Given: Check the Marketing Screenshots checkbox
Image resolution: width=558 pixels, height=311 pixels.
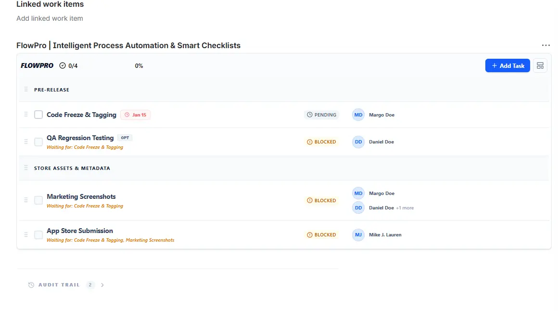Looking at the screenshot, I should [38, 200].
